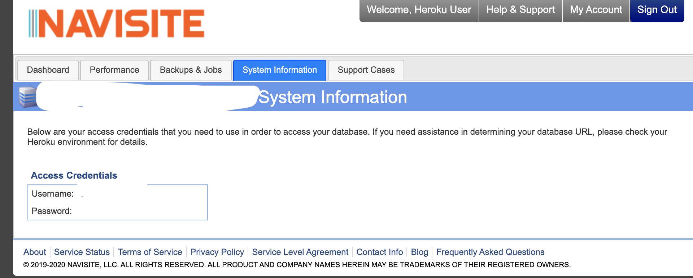Open the Service Level Agreement link
Viewport: 693px width, 278px height.
click(x=300, y=252)
